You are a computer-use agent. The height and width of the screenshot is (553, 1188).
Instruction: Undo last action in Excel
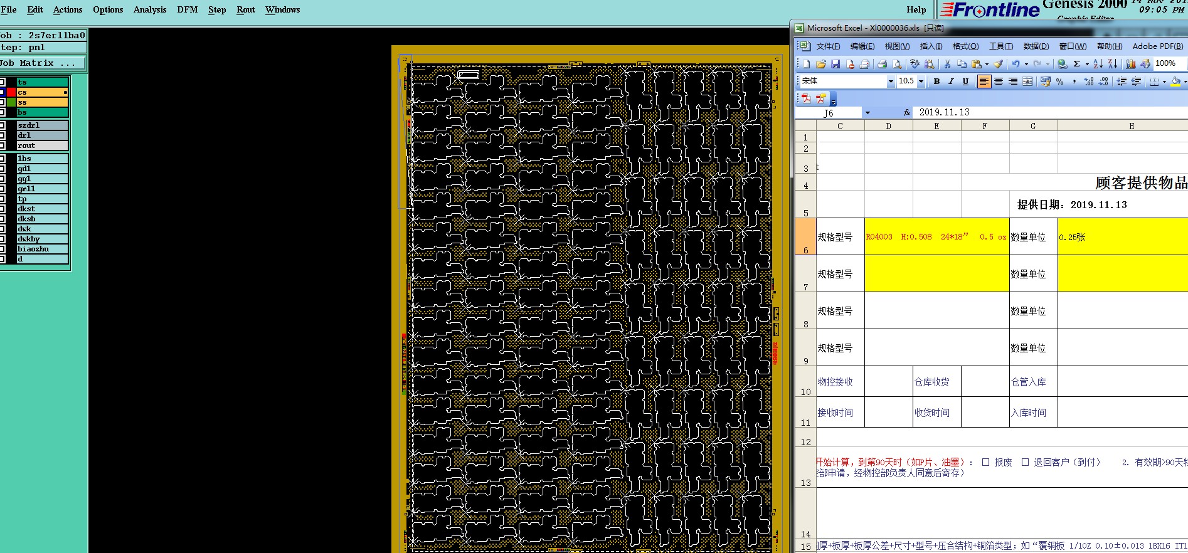(x=1016, y=64)
